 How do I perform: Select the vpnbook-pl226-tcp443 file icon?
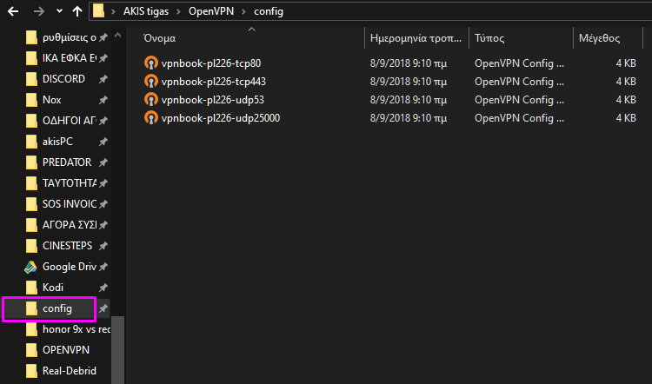pyautogui.click(x=151, y=82)
